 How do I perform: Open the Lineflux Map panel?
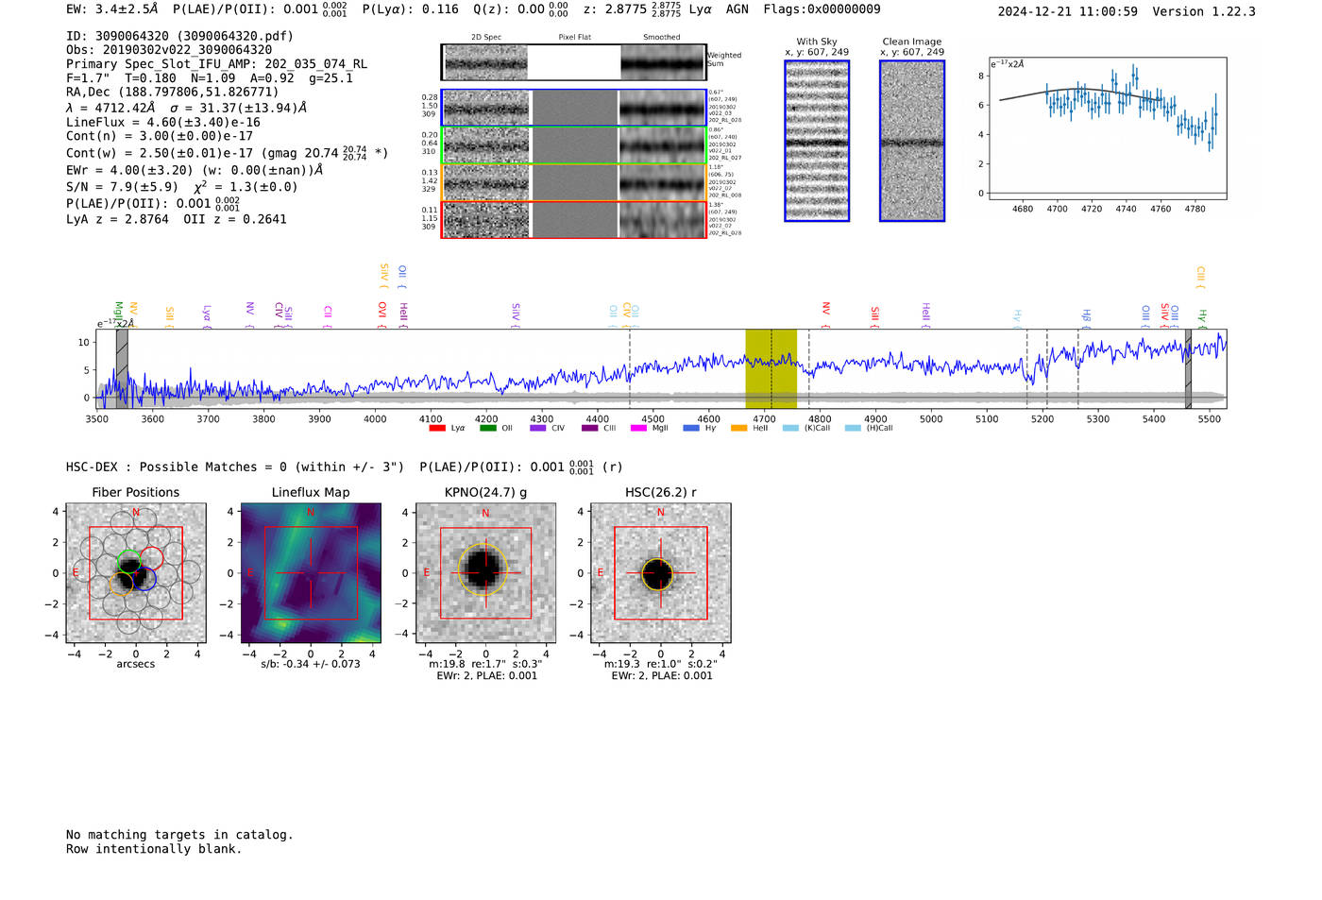pyautogui.click(x=311, y=573)
